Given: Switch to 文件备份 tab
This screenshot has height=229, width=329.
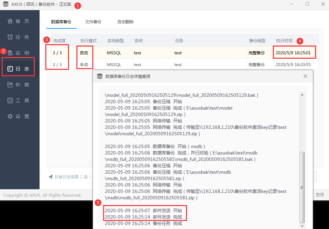Looking at the screenshot, I should tap(93, 22).
